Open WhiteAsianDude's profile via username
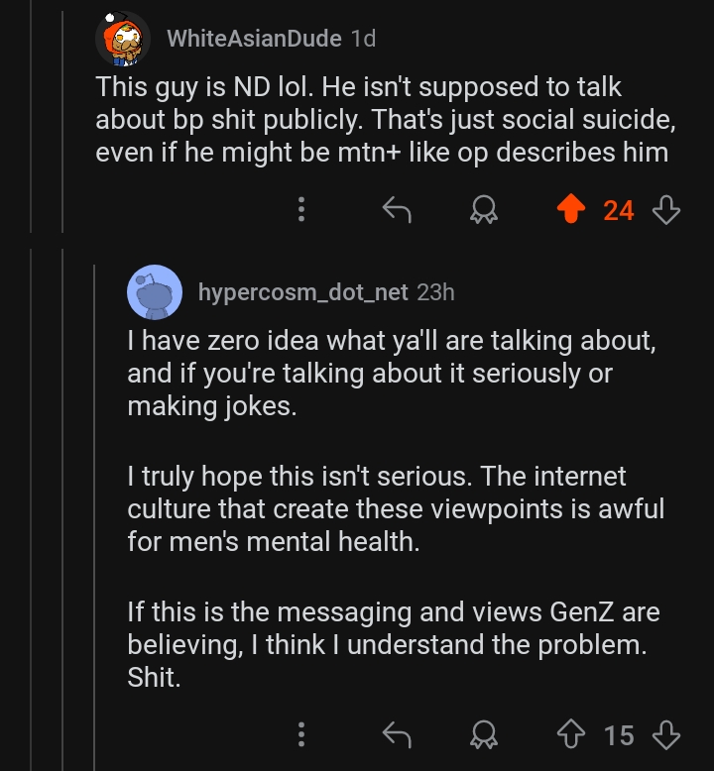 click(x=255, y=39)
